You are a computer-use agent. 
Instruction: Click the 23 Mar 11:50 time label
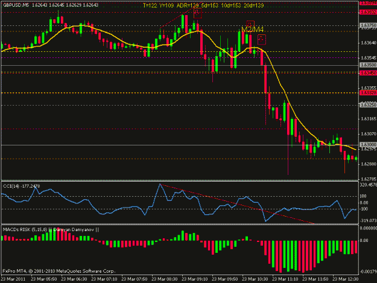pyautogui.click(x=315, y=279)
